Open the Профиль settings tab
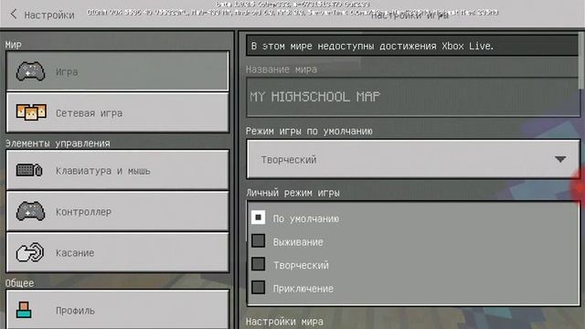The height and width of the screenshot is (329, 585). pos(118,310)
